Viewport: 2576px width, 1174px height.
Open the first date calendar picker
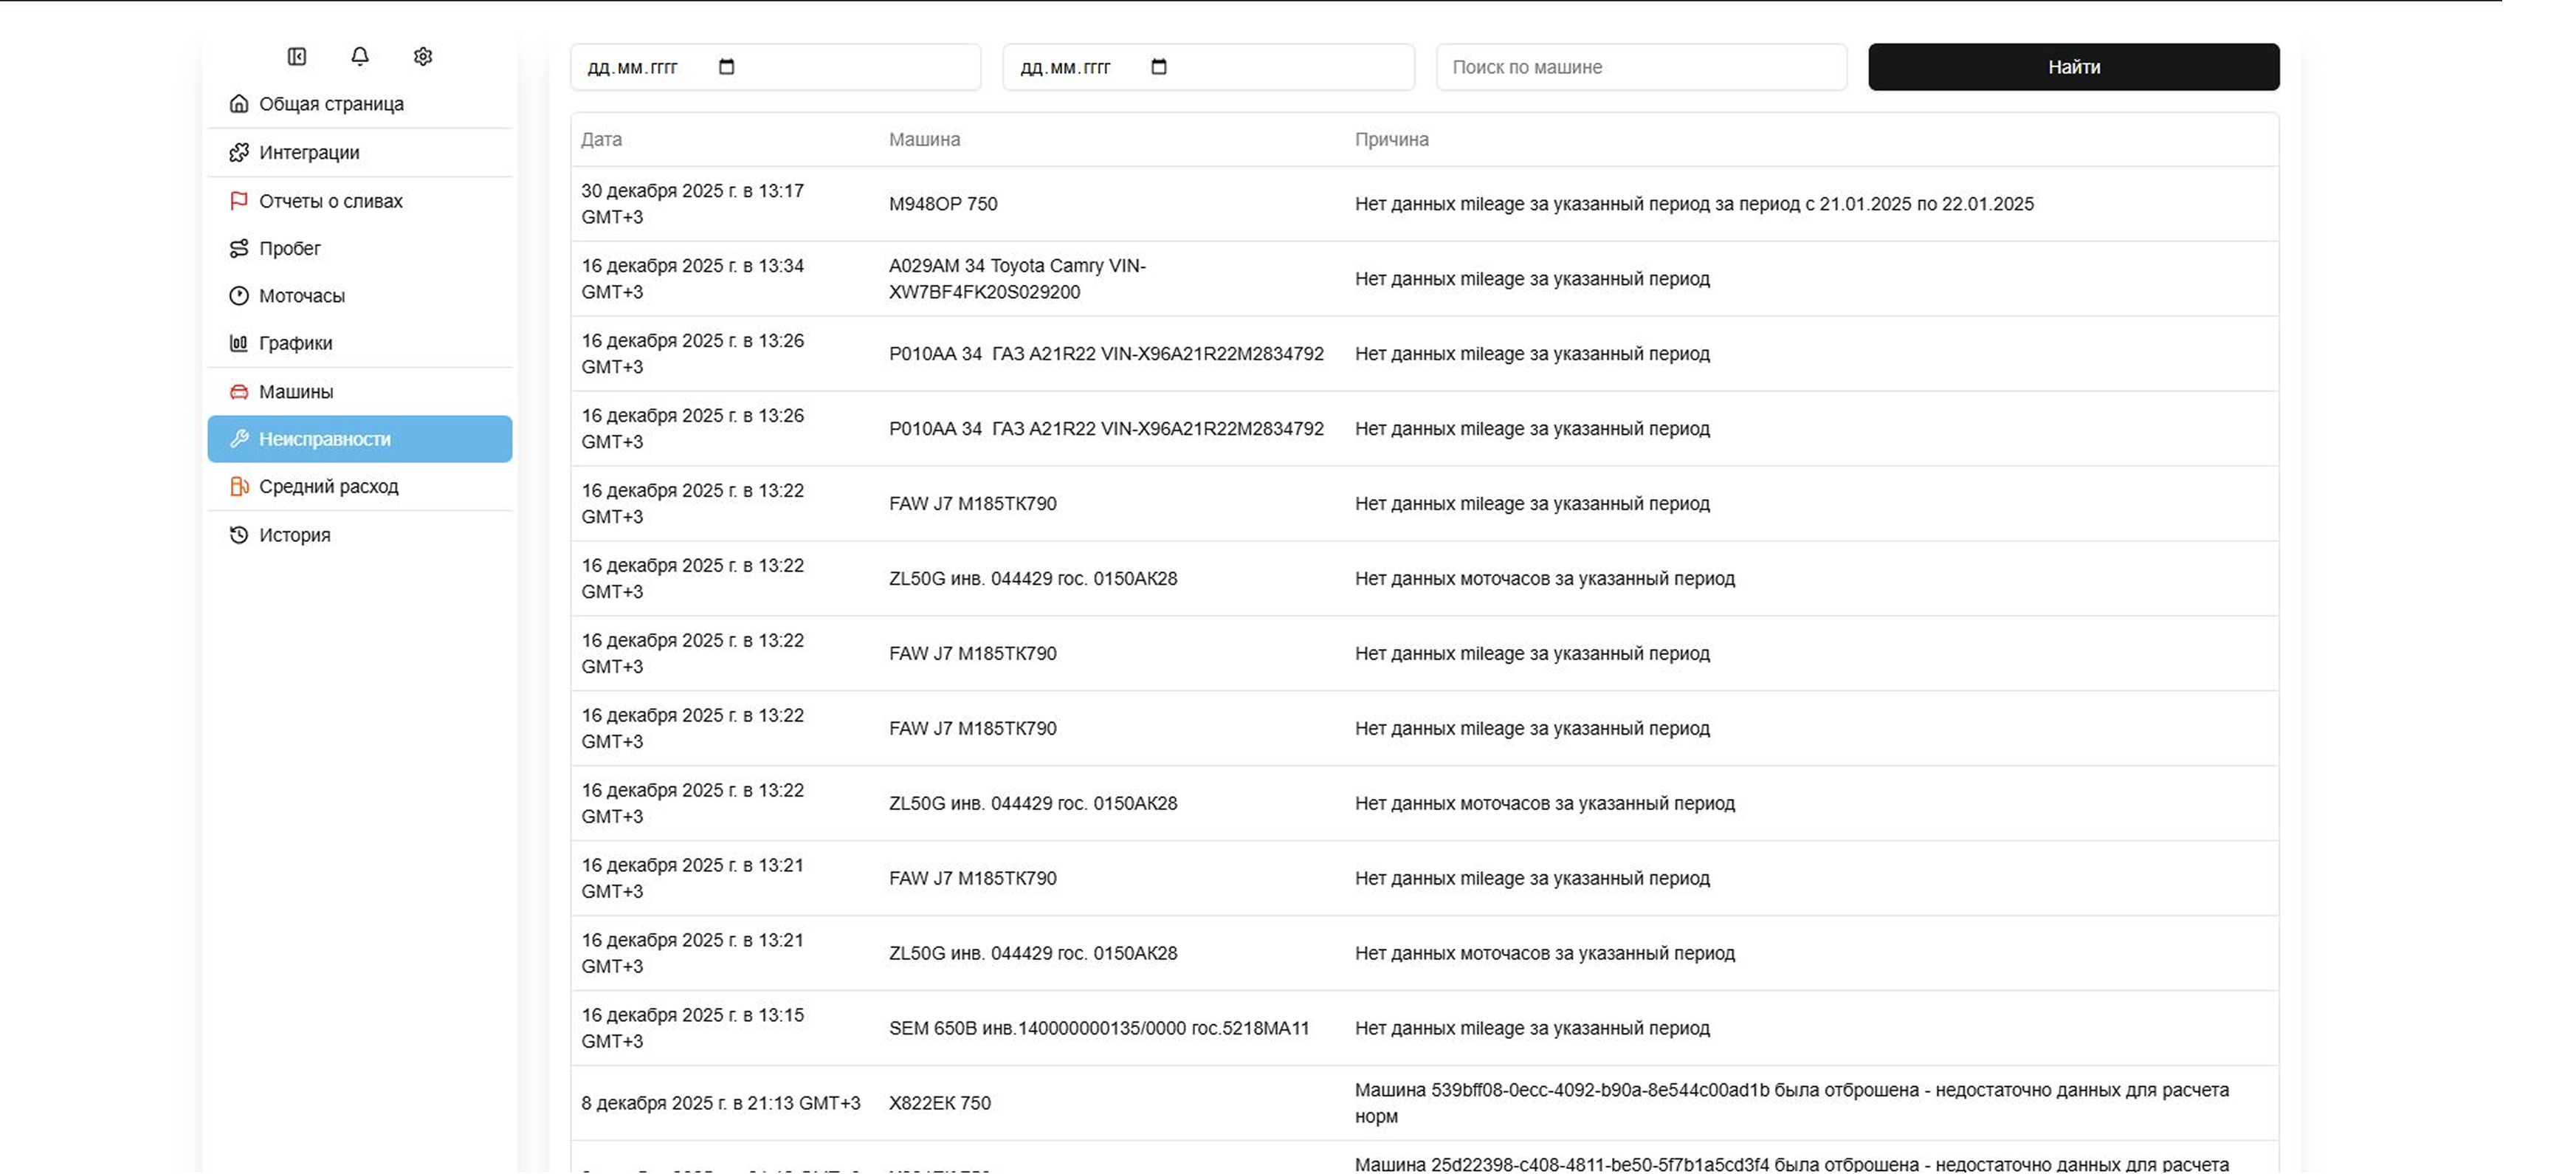(727, 67)
